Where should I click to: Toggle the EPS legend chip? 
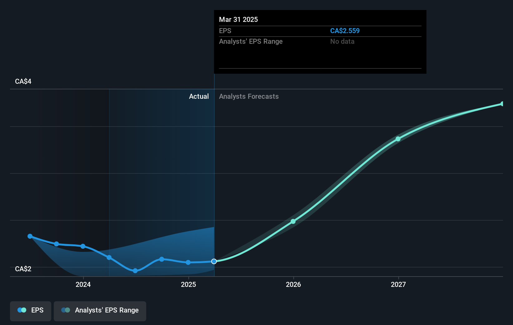click(30, 311)
